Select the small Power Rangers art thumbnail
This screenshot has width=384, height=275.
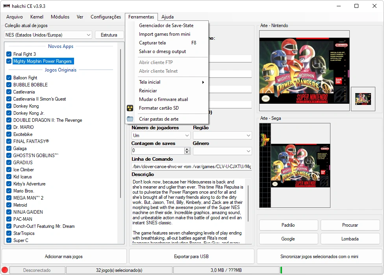[363, 99]
